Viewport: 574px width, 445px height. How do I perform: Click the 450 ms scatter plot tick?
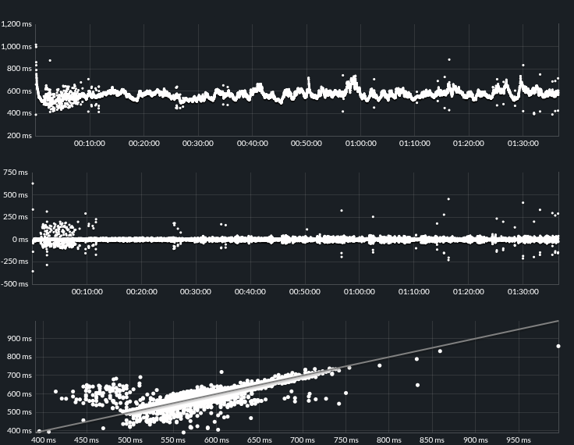click(87, 440)
